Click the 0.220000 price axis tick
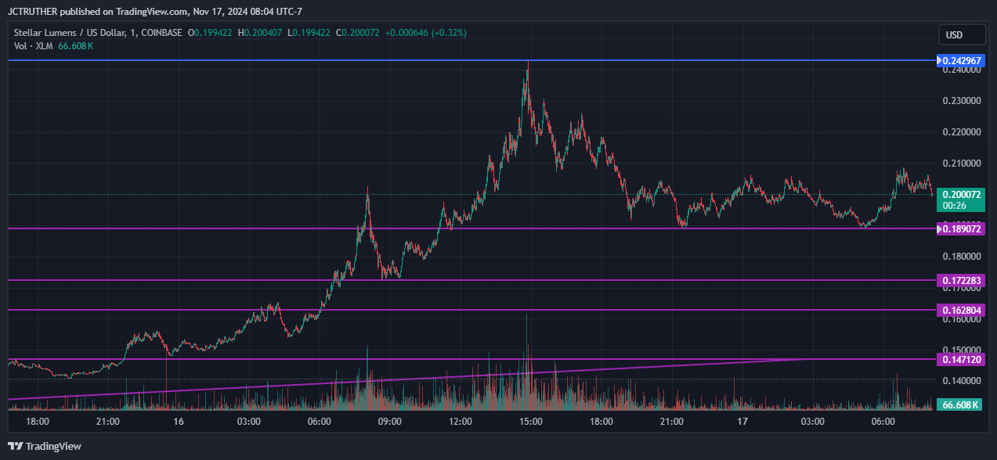Viewport: 997px width, 460px height. 962,132
